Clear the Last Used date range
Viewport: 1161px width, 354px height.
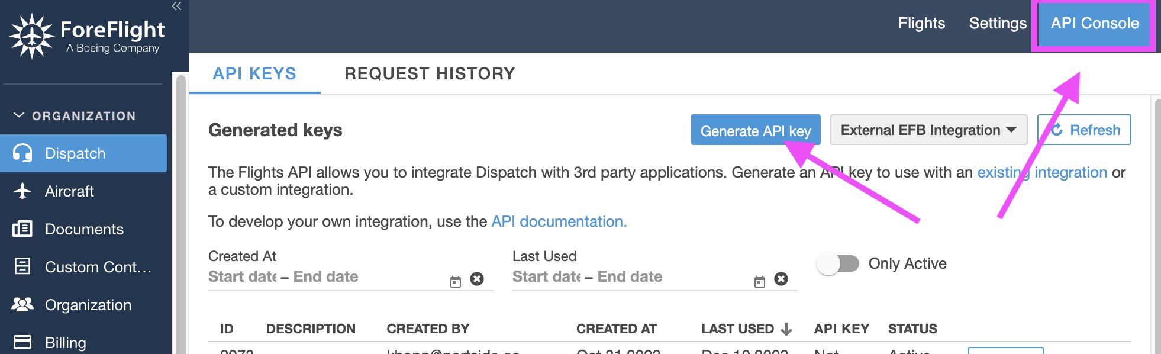(781, 279)
